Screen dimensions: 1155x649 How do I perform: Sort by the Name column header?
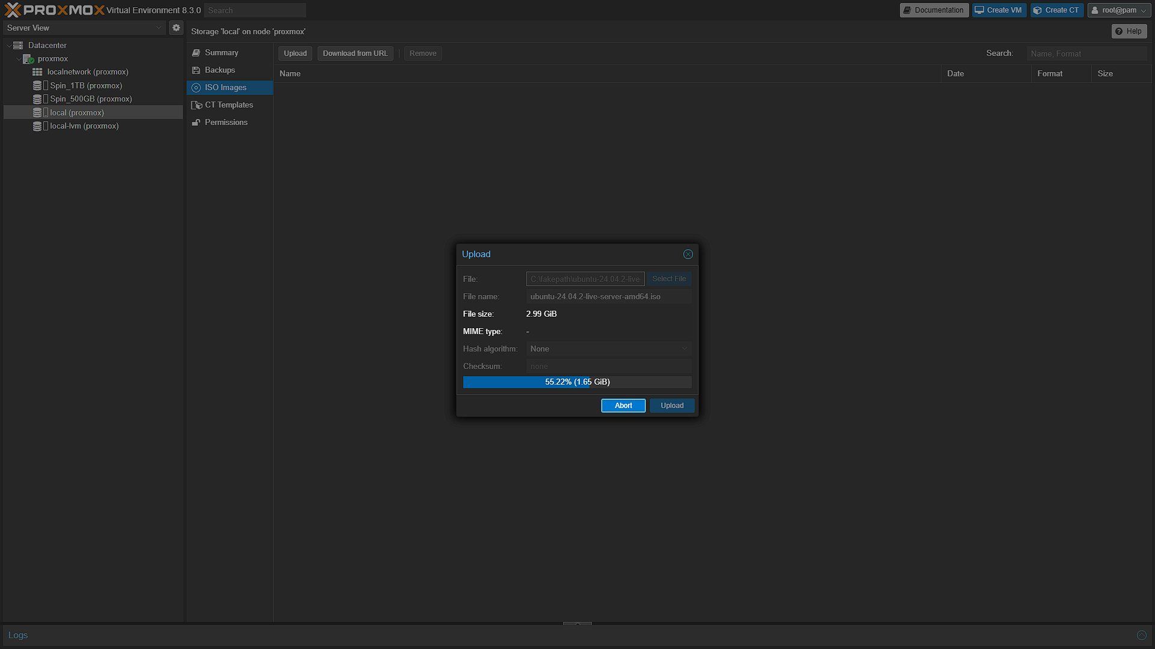coord(607,73)
